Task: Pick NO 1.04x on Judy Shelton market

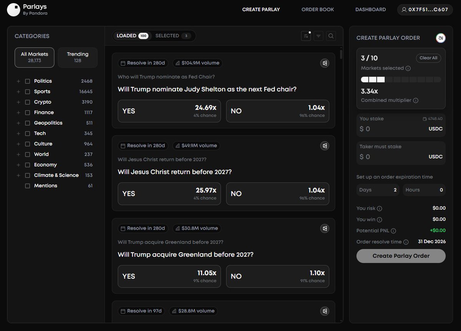Action: click(x=277, y=111)
